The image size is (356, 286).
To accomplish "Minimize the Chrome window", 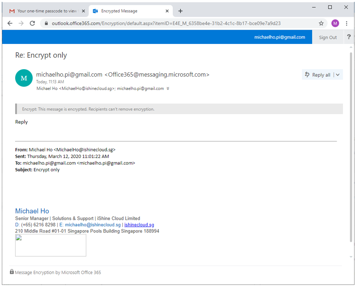I will coord(314,7).
